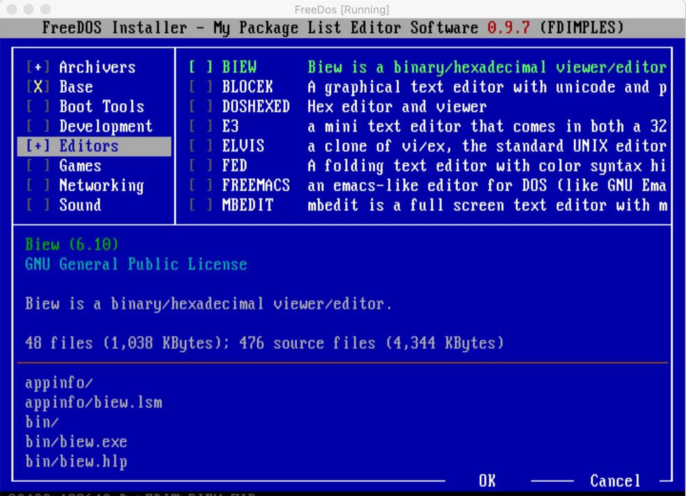This screenshot has height=496, width=686.
Task: Uncheck the Base group checkbox
Action: coord(38,87)
